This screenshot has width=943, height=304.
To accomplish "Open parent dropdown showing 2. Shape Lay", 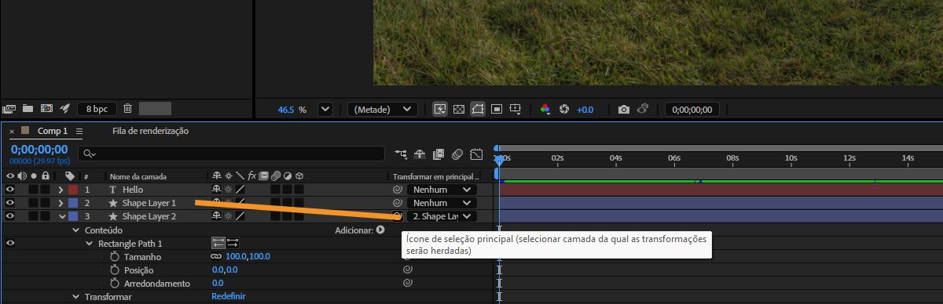I will coord(442,216).
